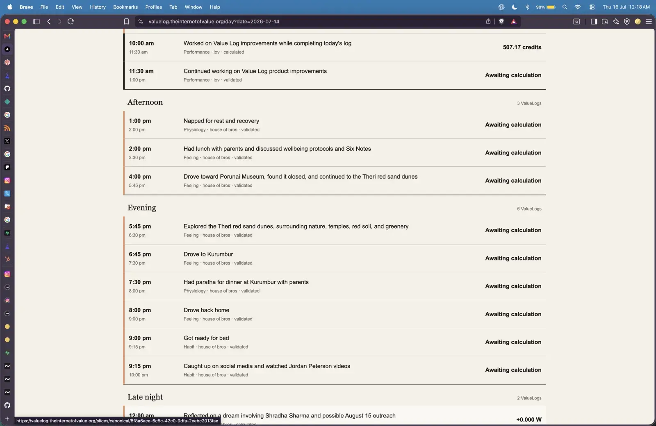The height and width of the screenshot is (426, 656).
Task: Open the Bluetooth menu bar icon
Action: tap(527, 7)
